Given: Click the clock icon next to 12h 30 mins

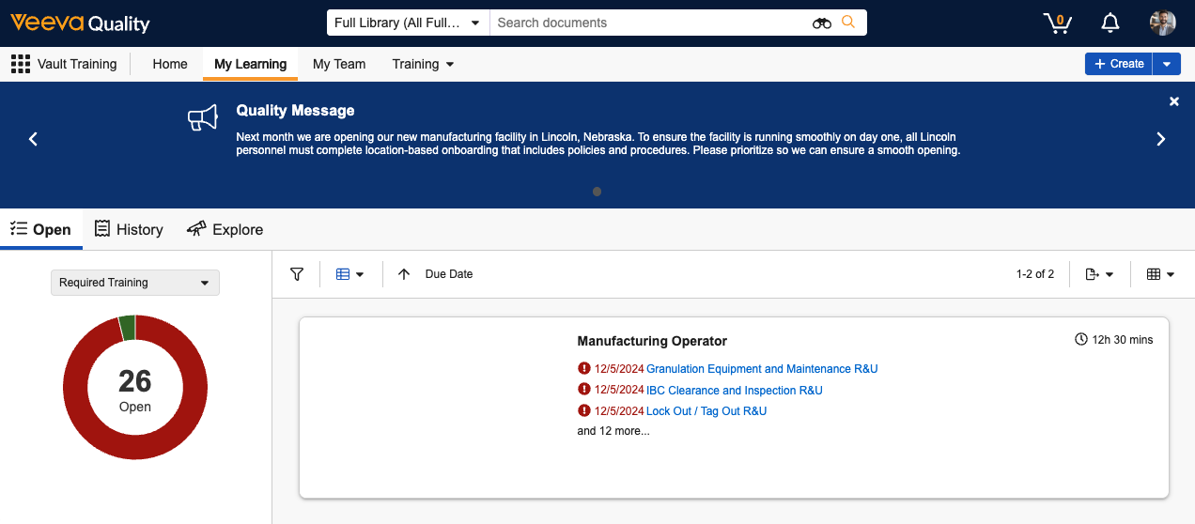Looking at the screenshot, I should pos(1080,339).
